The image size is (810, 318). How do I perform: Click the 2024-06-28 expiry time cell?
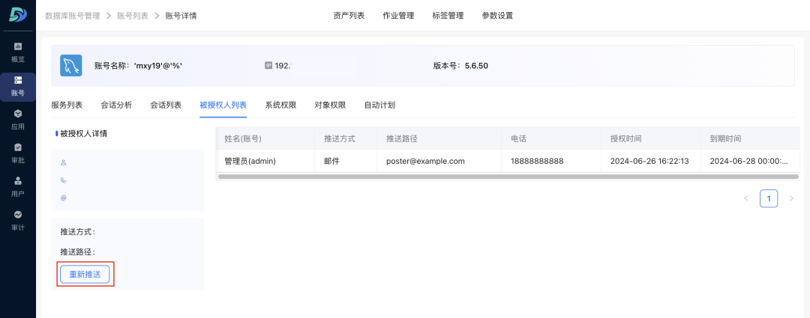[750, 161]
